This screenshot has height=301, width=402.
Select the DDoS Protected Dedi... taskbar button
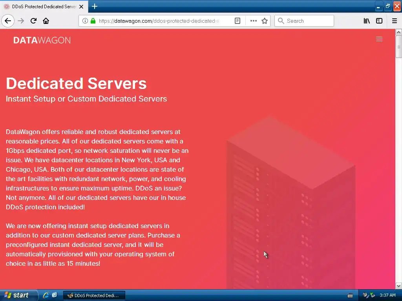[x=94, y=296]
